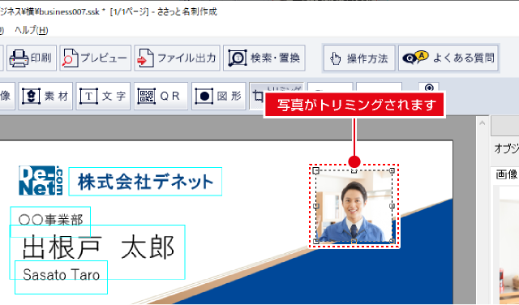Click the ファイル出力 export icon

click(177, 58)
